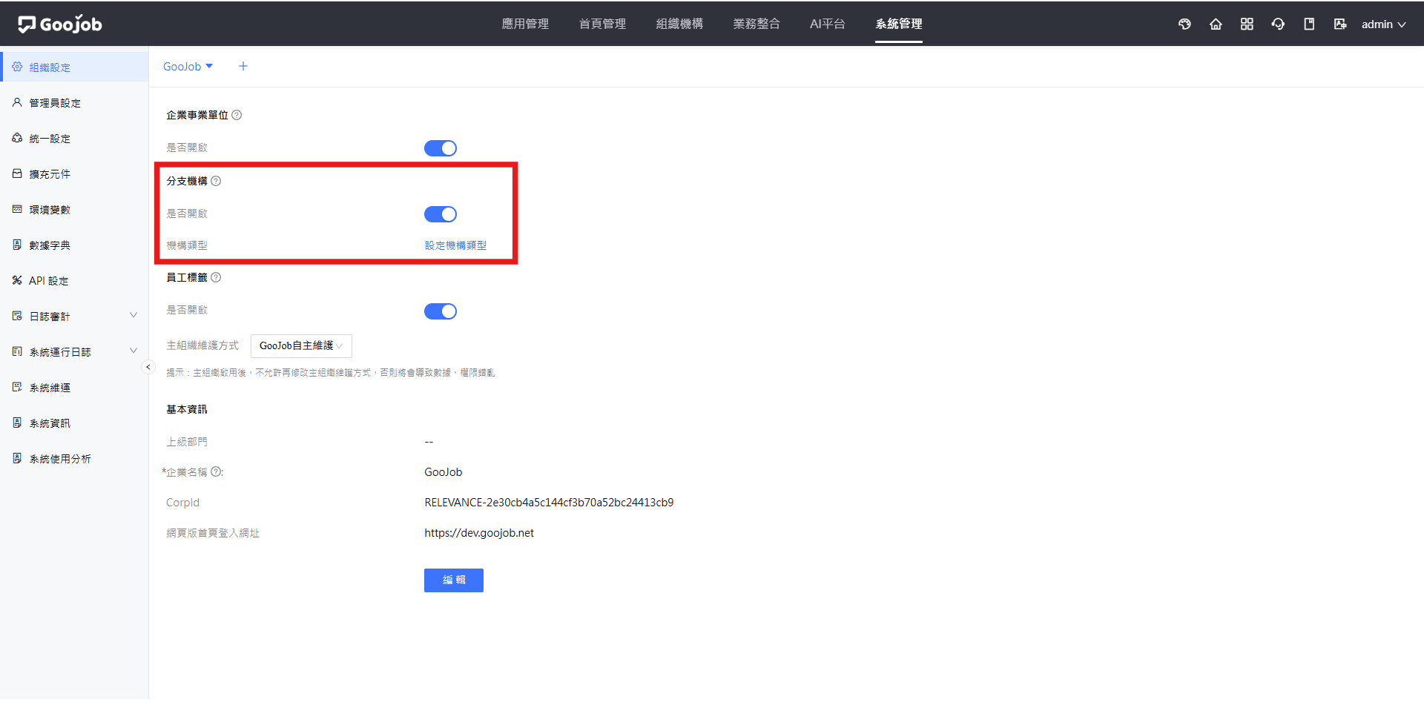The width and height of the screenshot is (1424, 702).
Task: Switch to 系統管理 tab
Action: pos(899,24)
